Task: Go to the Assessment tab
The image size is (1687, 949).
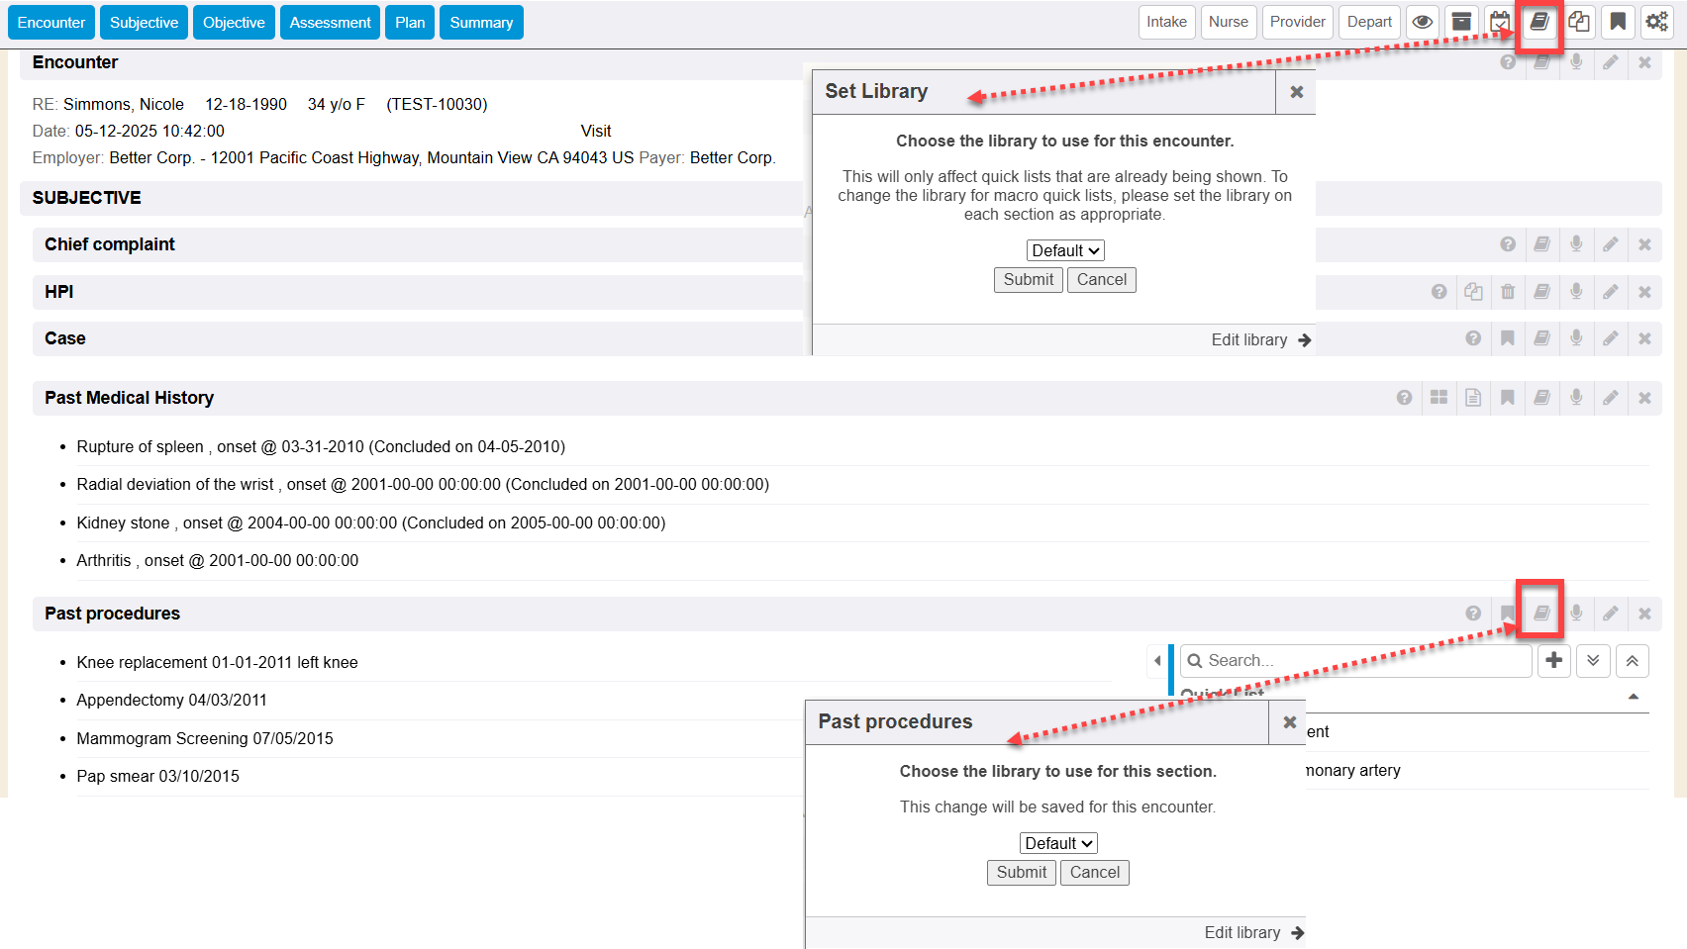Action: pos(330,23)
